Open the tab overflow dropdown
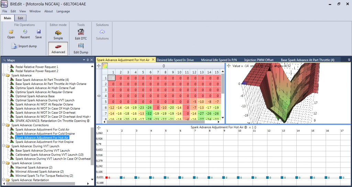352x187 pixels. pos(349,60)
